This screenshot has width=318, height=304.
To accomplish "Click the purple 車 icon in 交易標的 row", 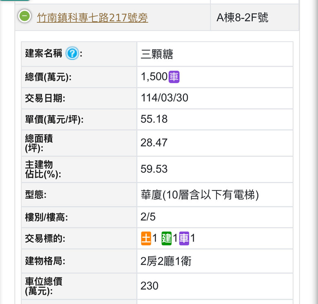I will (x=184, y=238).
